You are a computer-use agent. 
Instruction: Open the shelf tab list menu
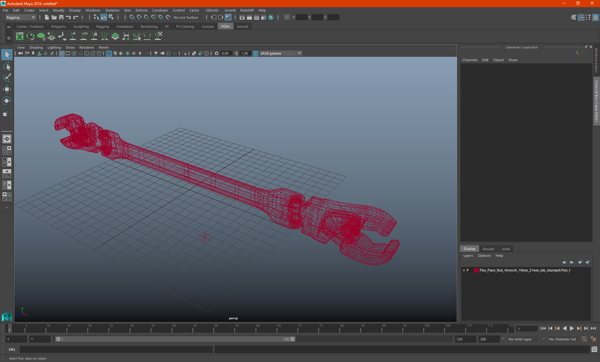pyautogui.click(x=9, y=27)
